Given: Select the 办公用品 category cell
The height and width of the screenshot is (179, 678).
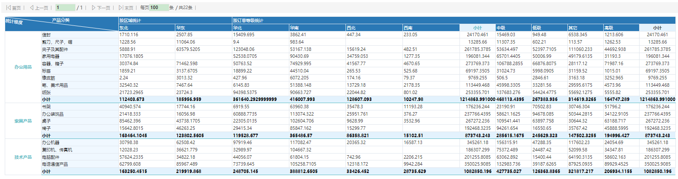Looking at the screenshot, I should (x=23, y=67).
